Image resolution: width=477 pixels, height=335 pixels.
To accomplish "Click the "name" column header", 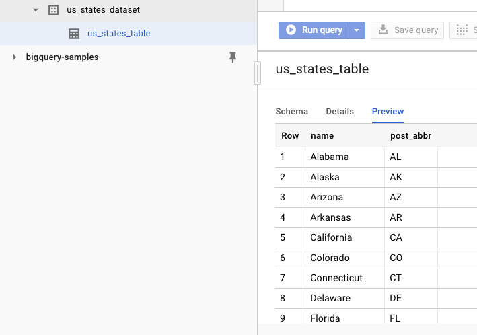I will [x=322, y=136].
